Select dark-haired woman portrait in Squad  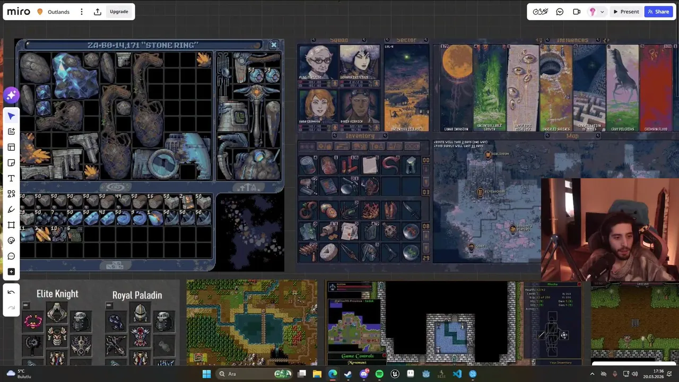tap(360, 62)
